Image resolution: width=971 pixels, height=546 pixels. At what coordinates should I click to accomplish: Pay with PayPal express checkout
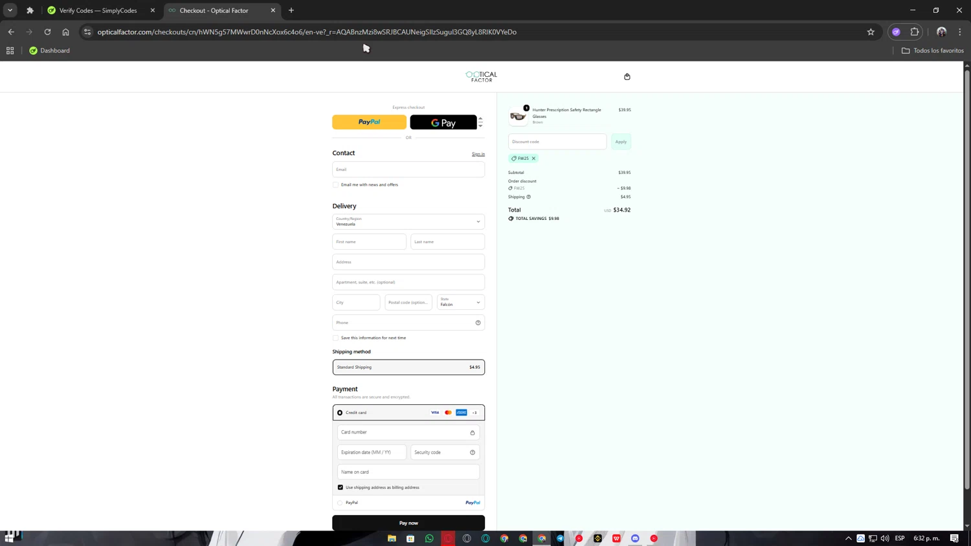pyautogui.click(x=370, y=122)
